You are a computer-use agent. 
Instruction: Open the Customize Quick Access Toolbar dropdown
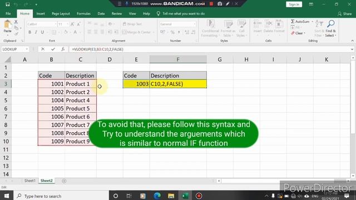click(x=36, y=4)
